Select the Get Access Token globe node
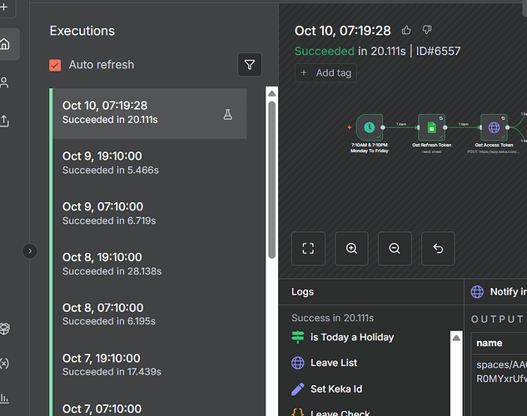Screen dimensions: 527x416 [x=494, y=127]
